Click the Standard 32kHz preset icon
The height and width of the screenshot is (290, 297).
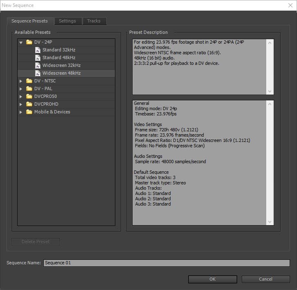[38, 50]
